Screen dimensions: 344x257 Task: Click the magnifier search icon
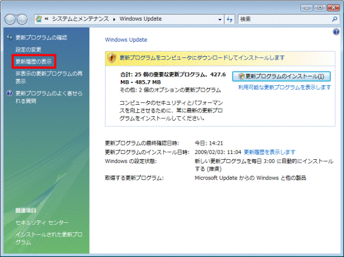(x=335, y=20)
